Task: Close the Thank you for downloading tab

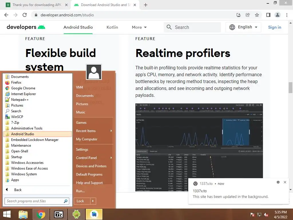Action: coord(66,5)
